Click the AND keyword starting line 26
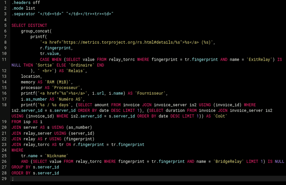The width and height of the screenshot is (286, 185). coord(24,161)
